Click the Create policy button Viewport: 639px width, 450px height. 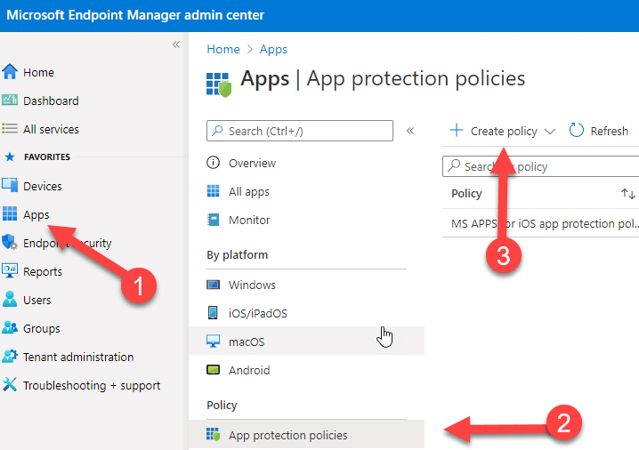coord(503,131)
